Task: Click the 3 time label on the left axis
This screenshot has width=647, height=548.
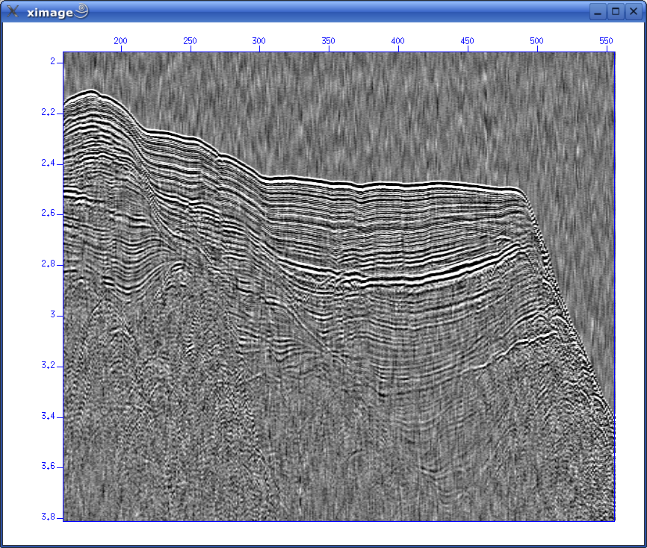Action: click(52, 314)
